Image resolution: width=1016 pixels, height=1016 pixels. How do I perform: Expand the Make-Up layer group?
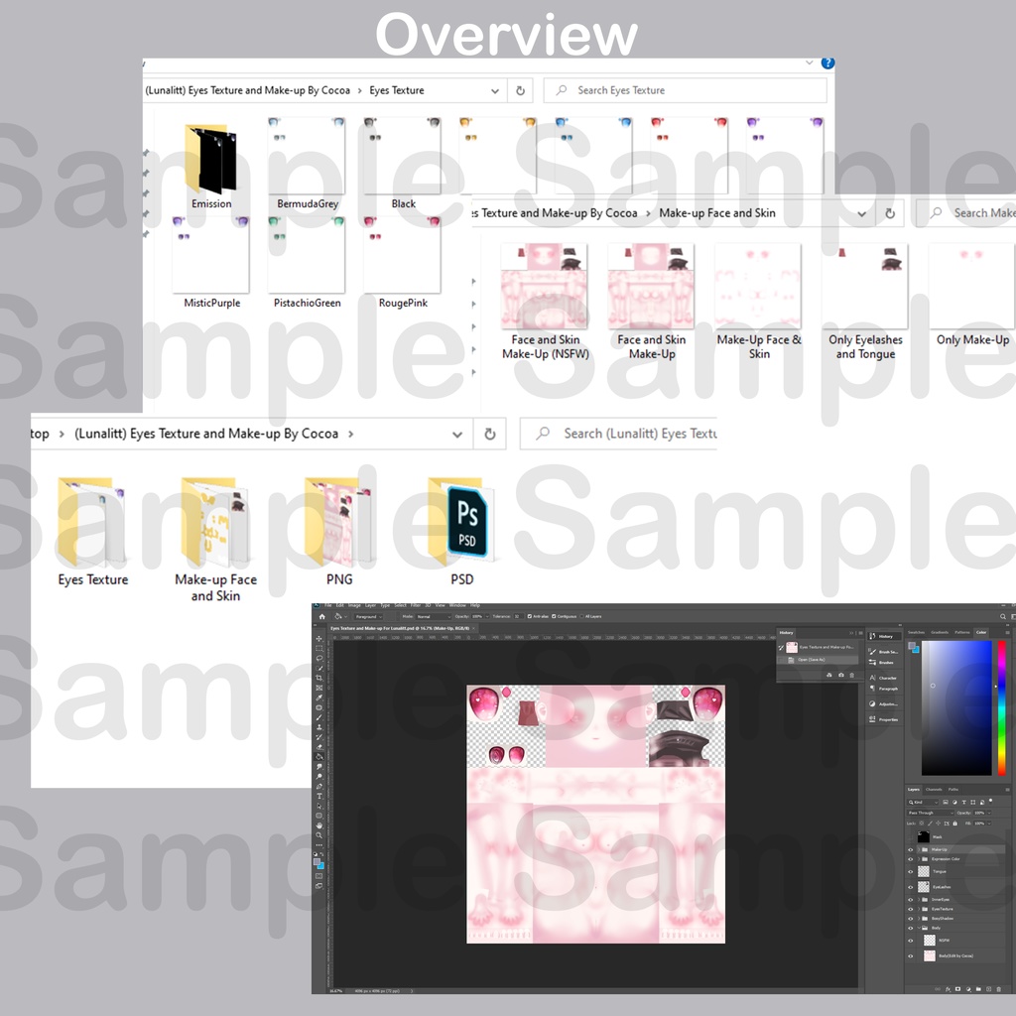coord(919,849)
